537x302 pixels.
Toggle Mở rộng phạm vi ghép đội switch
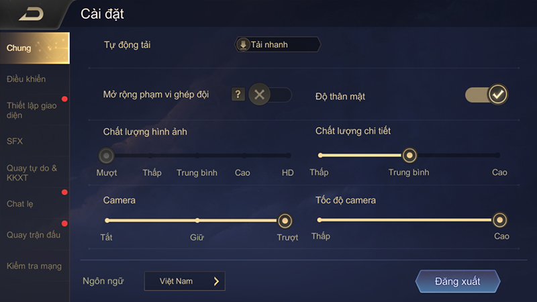point(269,95)
